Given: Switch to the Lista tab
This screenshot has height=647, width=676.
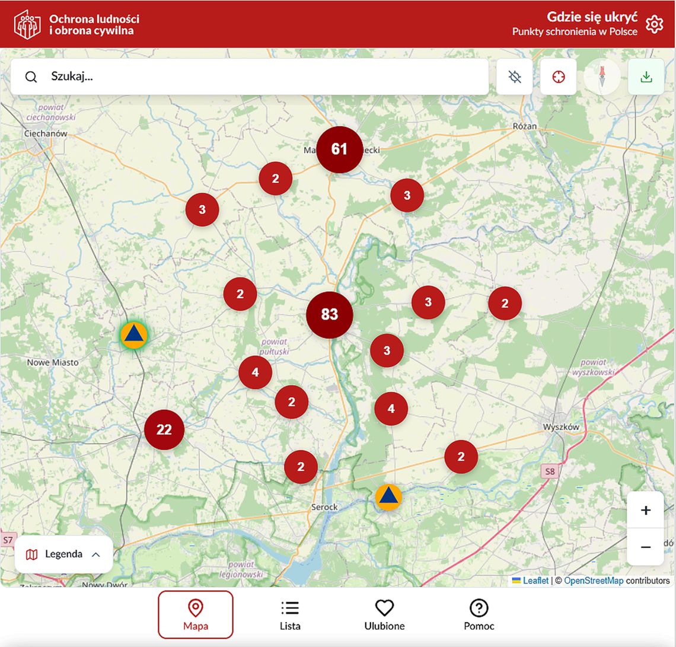Looking at the screenshot, I should pos(290,615).
